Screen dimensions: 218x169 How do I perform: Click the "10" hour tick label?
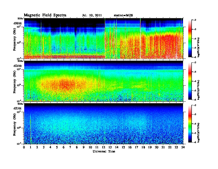90,147
